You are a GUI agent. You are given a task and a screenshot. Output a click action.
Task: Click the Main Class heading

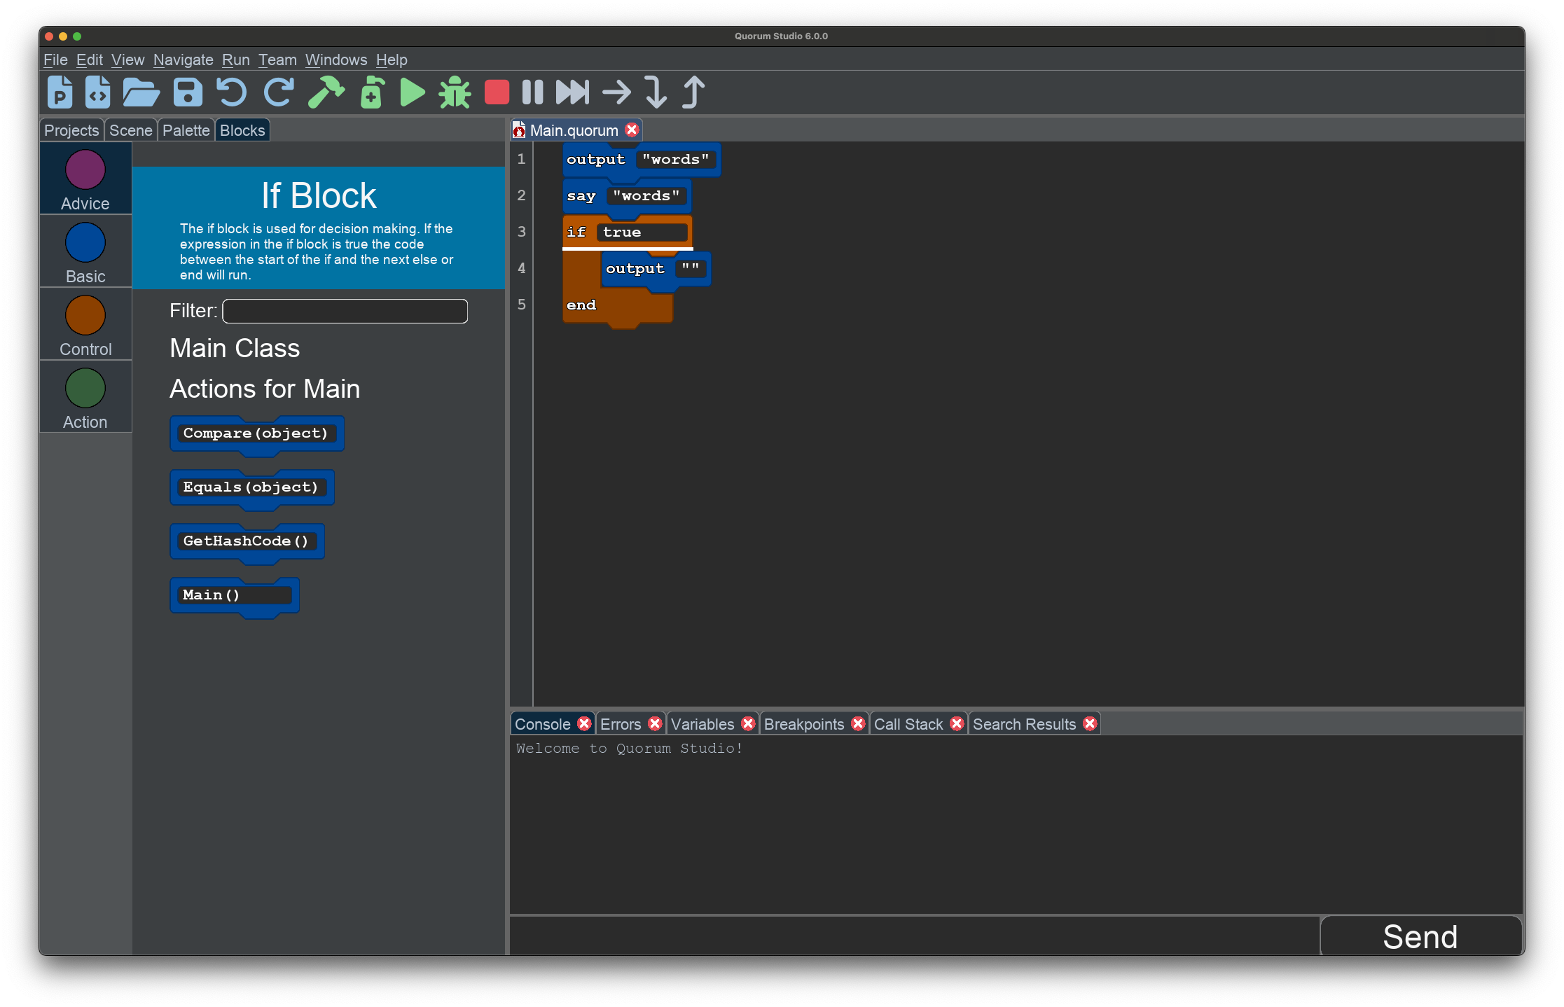(235, 348)
